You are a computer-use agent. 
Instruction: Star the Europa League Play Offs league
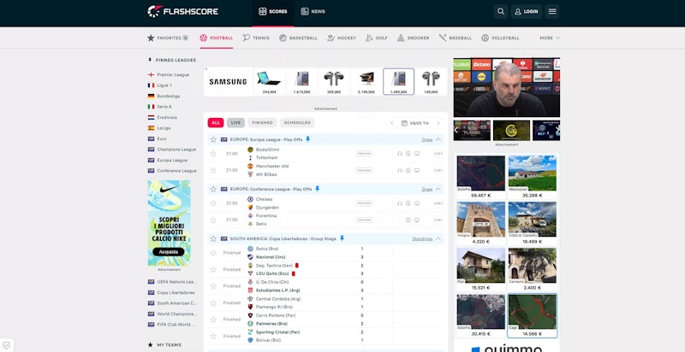(x=213, y=138)
